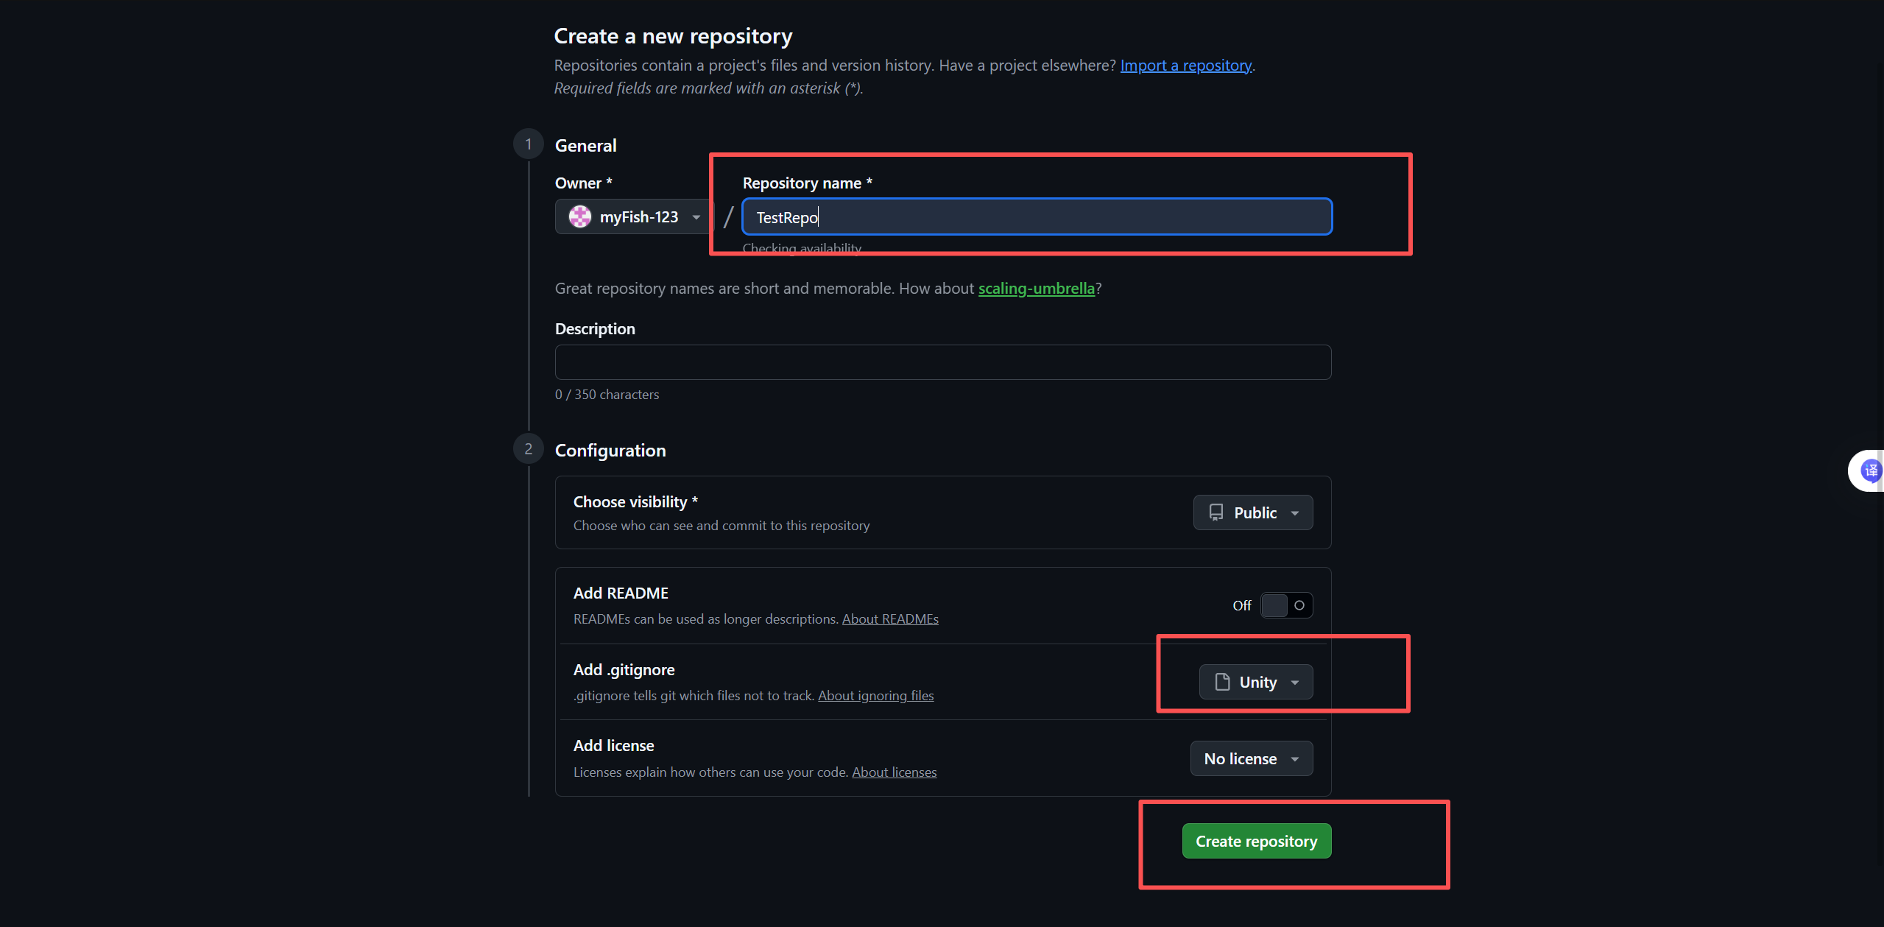This screenshot has width=1884, height=927.
Task: Click the 'Configuration' section heading
Action: 610,451
